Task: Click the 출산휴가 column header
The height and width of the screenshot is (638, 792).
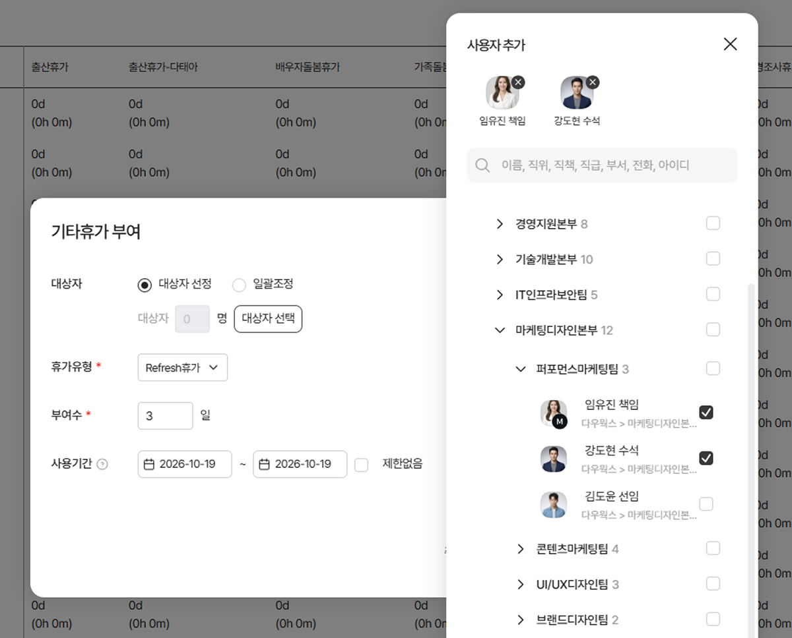Action: (50, 67)
